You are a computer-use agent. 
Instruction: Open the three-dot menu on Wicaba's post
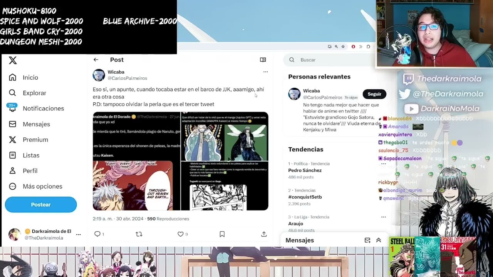pos(265,72)
